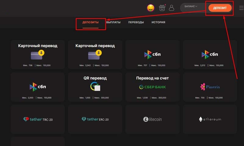
Task: Click the QR перевод icon
Action: [x=95, y=86]
